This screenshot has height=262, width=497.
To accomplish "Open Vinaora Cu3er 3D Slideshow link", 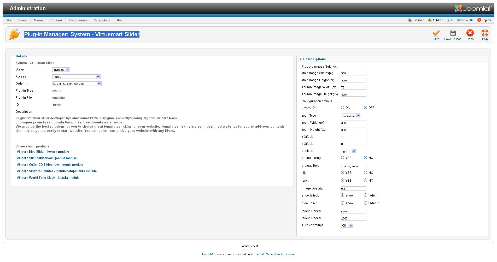I will [50, 165].
